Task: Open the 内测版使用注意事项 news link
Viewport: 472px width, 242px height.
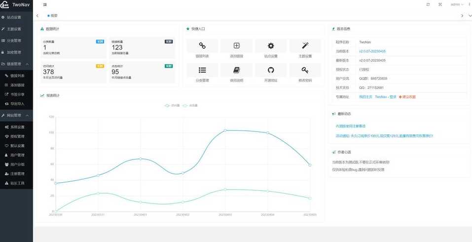Action: 350,126
